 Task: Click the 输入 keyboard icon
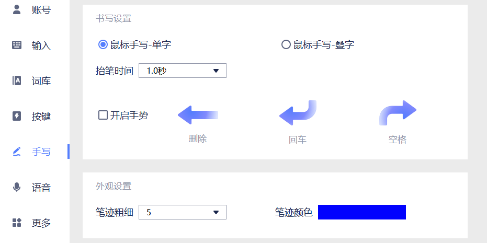pyautogui.click(x=17, y=45)
